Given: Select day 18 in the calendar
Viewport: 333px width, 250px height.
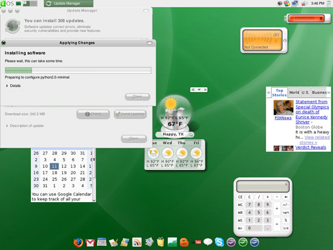Looking at the screenshot, I should coord(54,173).
